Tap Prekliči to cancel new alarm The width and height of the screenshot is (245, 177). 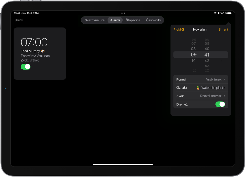(x=179, y=29)
